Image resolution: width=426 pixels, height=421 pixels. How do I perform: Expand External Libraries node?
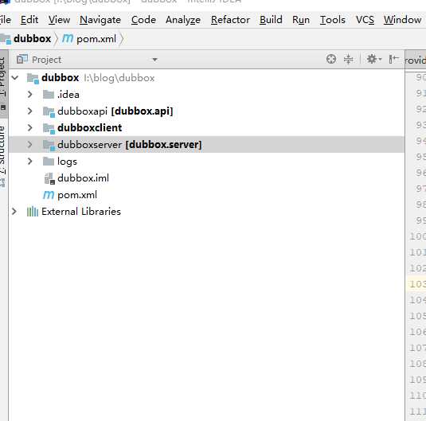click(14, 212)
